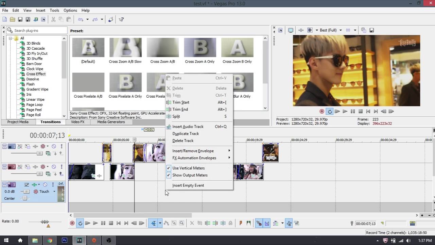Screen dimensions: 435x245
Task: Open the Insert menu in the menu bar
Action: (x=40, y=10)
